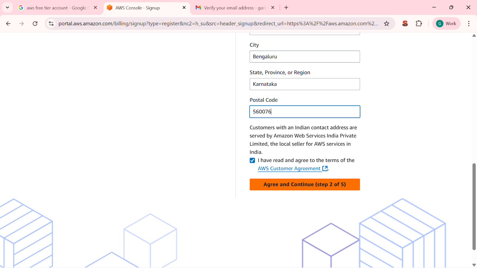Click the forward navigation arrow

21,24
